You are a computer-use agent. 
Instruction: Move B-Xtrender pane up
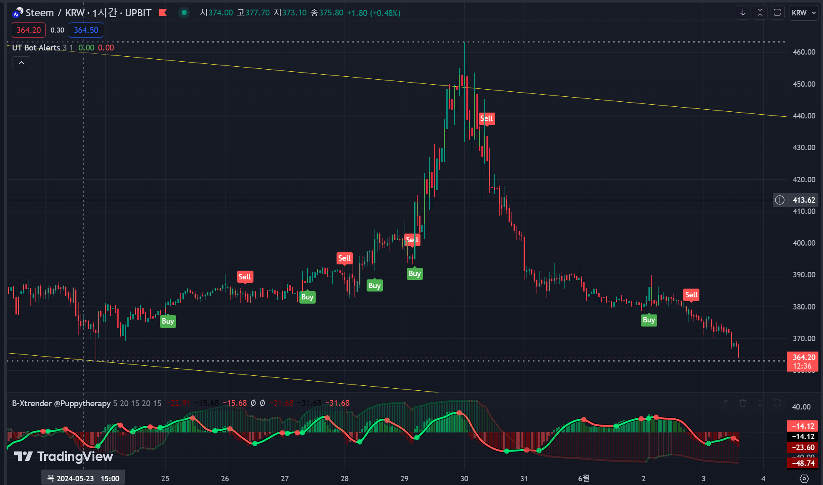click(726, 403)
